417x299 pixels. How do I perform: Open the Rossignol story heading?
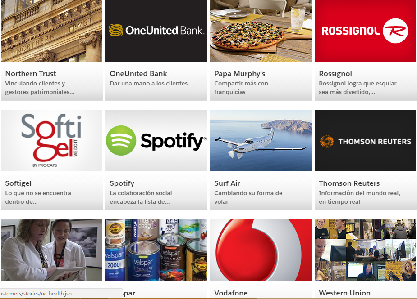[335, 73]
